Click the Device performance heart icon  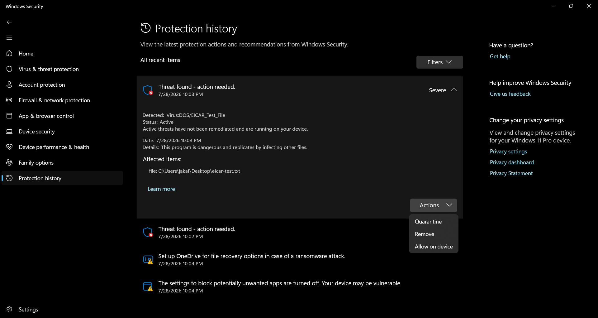point(9,147)
